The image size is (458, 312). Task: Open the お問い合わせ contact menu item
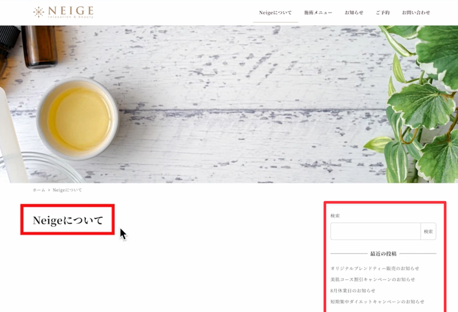click(x=416, y=12)
